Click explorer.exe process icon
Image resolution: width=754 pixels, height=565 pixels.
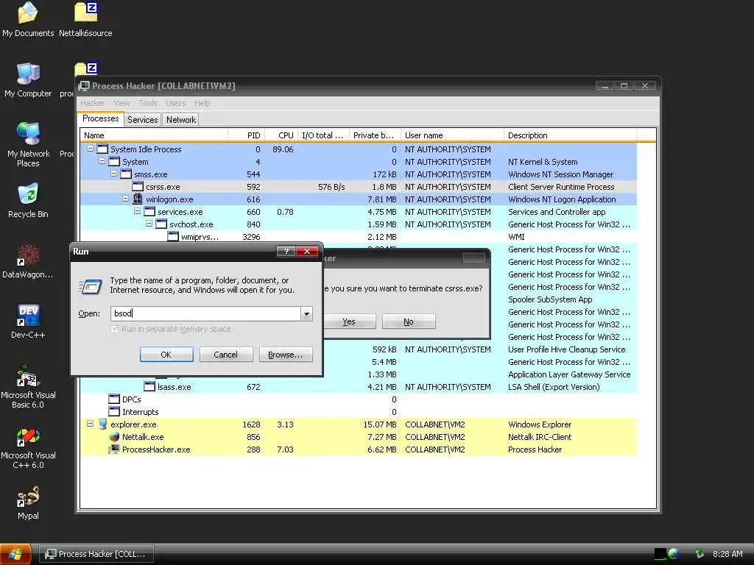102,424
